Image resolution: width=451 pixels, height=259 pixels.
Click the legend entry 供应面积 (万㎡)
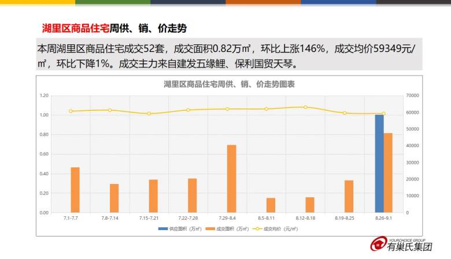pos(180,229)
